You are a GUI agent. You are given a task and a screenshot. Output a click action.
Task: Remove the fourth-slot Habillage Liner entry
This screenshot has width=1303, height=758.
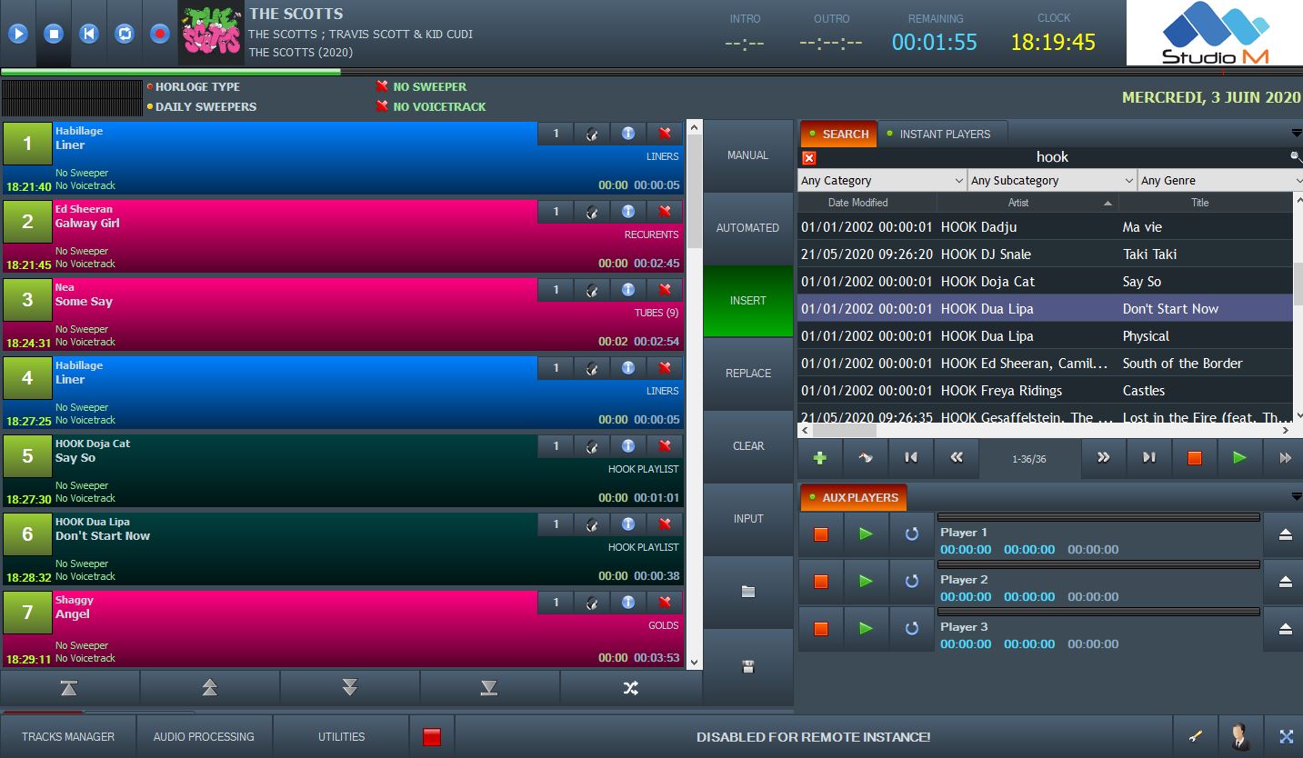(x=665, y=368)
